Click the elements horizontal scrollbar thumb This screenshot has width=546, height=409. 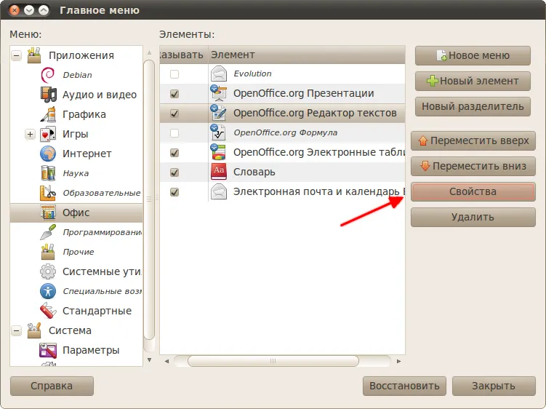273,361
